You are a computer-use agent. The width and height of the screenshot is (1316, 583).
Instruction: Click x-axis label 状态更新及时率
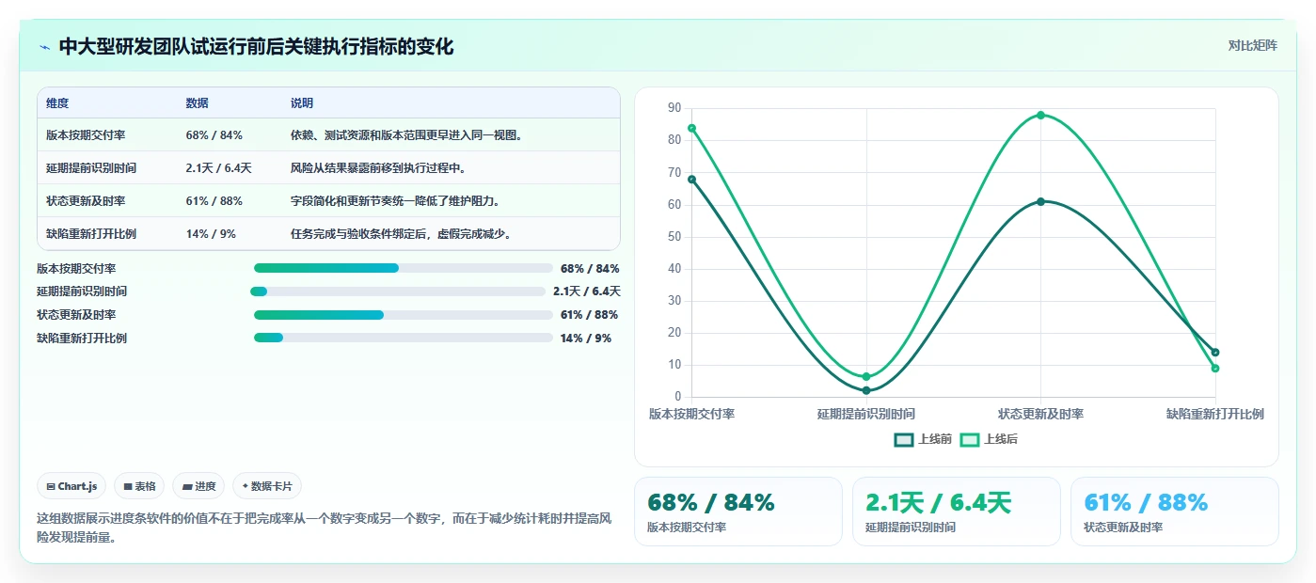[x=1040, y=414]
